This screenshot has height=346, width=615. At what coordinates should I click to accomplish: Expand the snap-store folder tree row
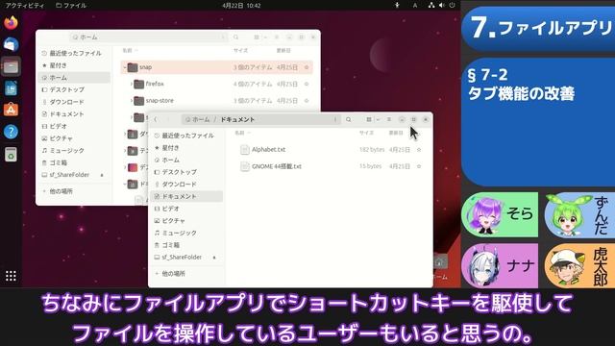pos(131,101)
